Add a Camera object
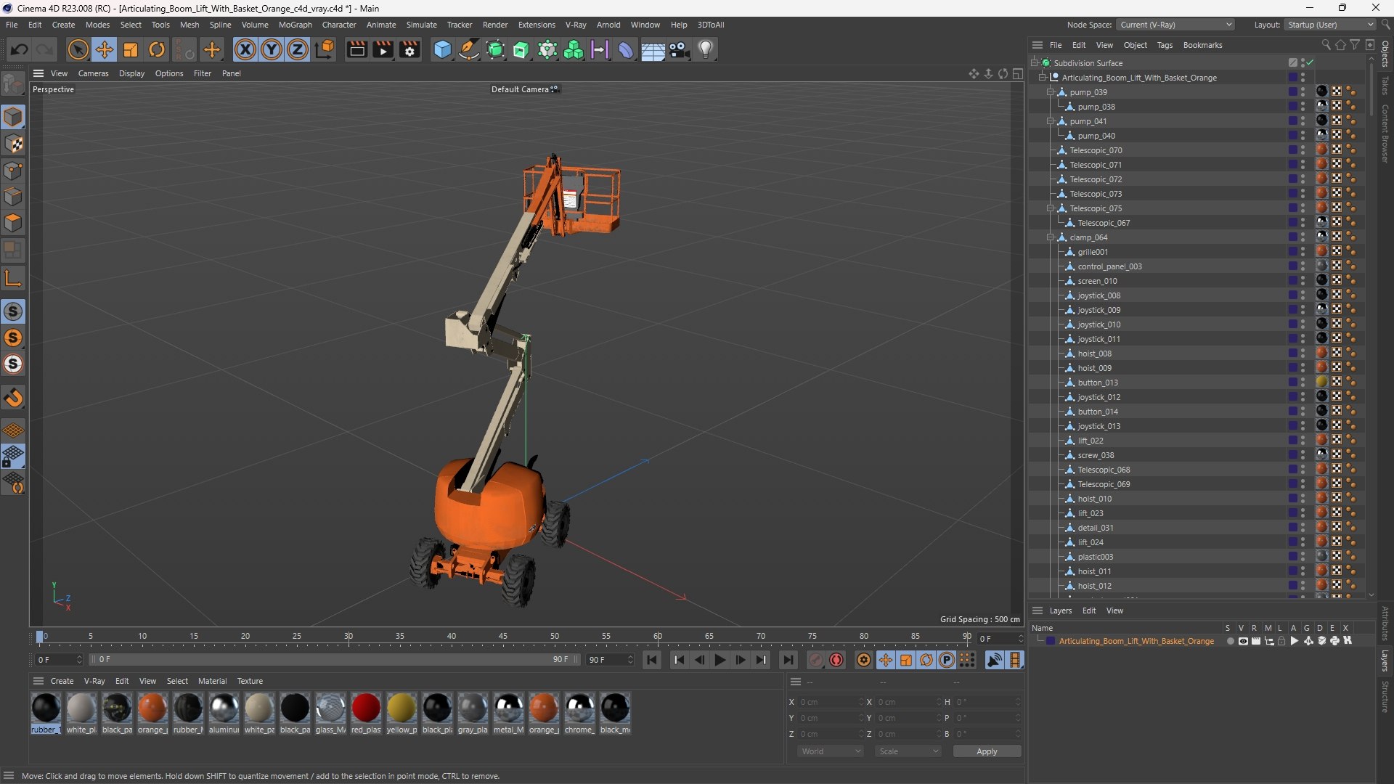Viewport: 1394px width, 784px height. tap(680, 49)
